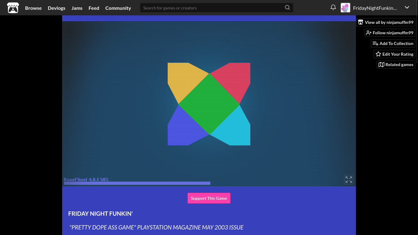
Task: Open the Browse menu
Action: pyautogui.click(x=33, y=8)
